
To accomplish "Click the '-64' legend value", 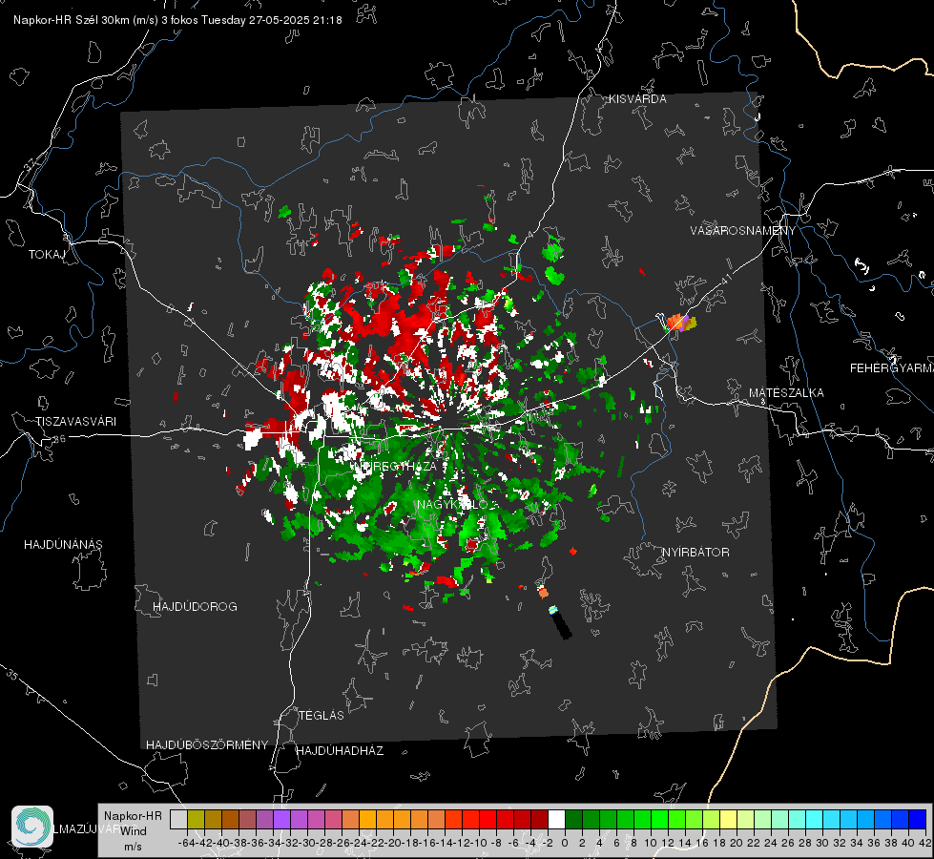I will pos(187,843).
